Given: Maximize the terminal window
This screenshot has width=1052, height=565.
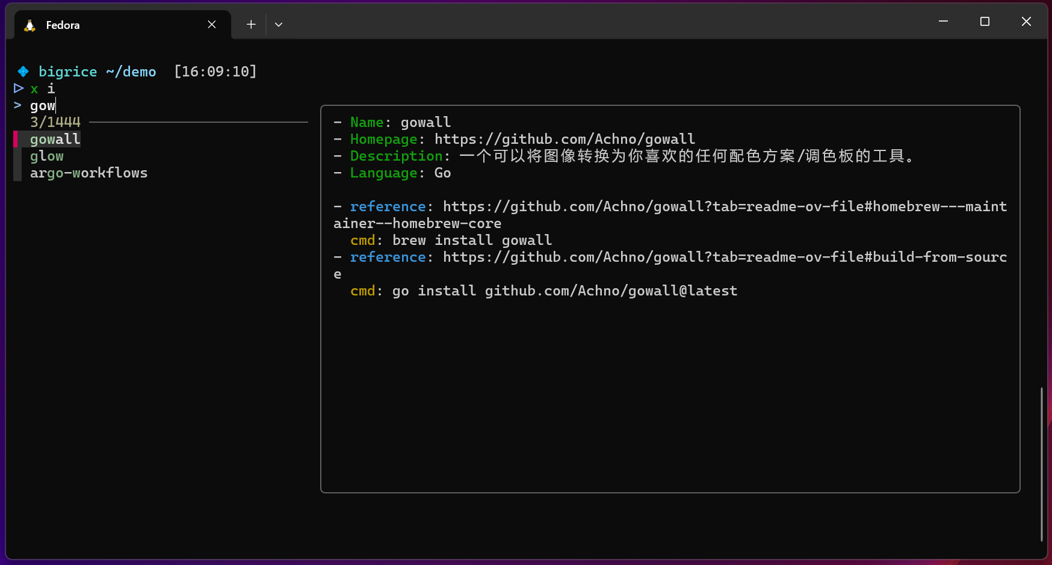Looking at the screenshot, I should point(985,22).
